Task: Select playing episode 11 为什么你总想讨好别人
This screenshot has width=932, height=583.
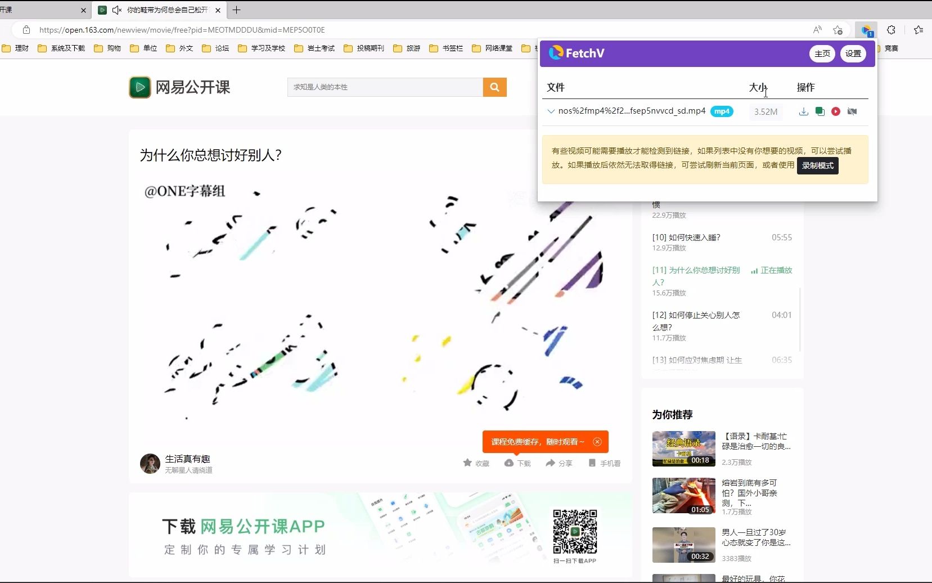Action: 722,281
